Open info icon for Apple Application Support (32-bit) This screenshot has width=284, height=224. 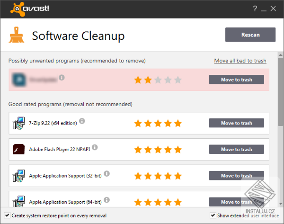106,173
